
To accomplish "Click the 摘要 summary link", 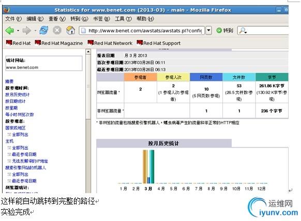I will [x=9, y=81].
